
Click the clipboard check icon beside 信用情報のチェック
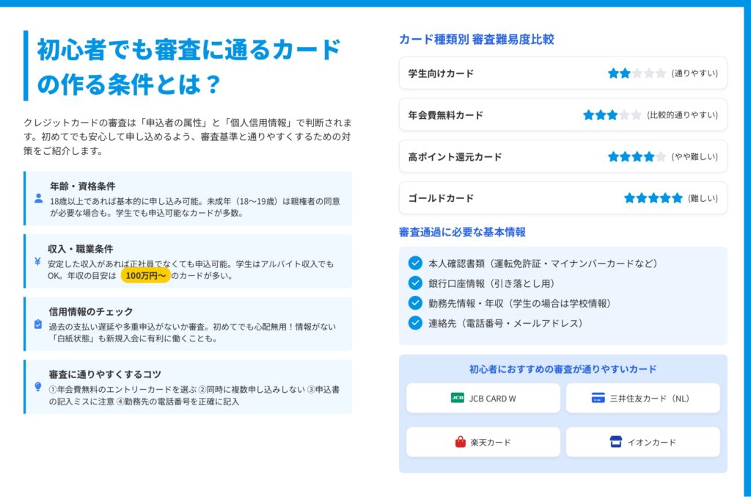pos(38,324)
